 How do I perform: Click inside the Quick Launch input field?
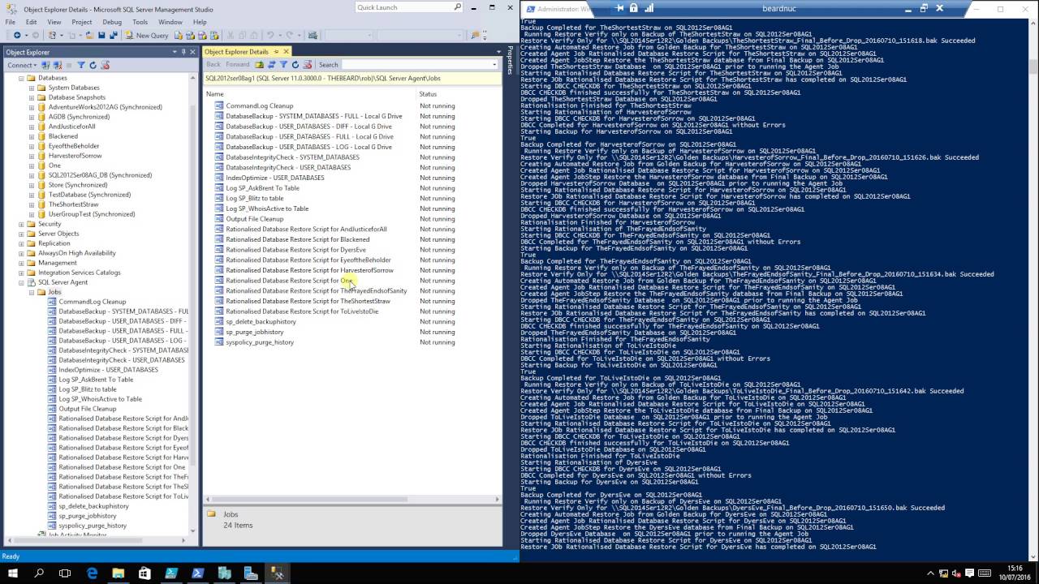403,7
